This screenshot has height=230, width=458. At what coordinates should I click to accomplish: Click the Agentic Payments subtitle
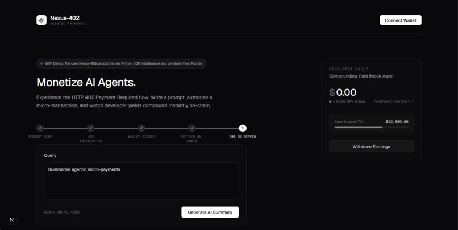point(68,24)
